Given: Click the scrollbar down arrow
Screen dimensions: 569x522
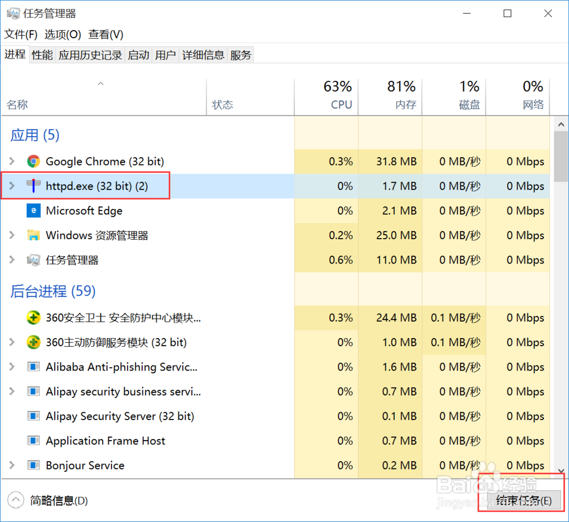Looking at the screenshot, I should [561, 470].
